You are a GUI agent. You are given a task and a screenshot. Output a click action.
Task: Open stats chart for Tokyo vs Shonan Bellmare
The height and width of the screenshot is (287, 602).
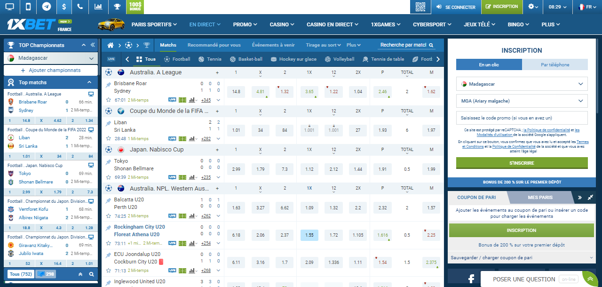click(192, 177)
